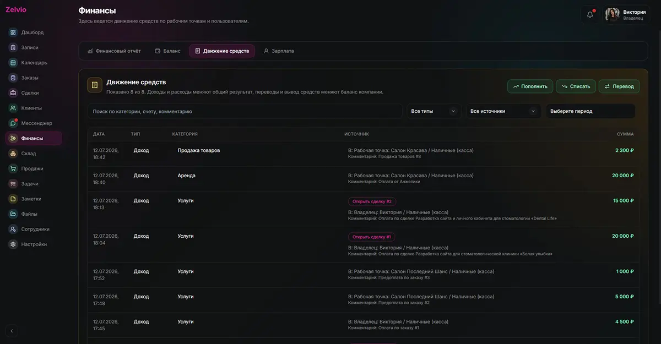Open the Записи sidebar icon

point(13,47)
